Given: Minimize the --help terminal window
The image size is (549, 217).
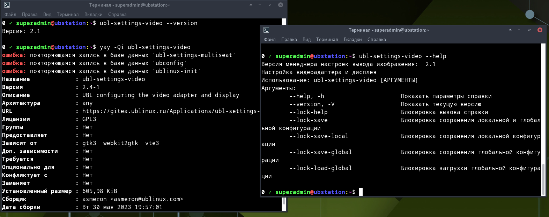Looking at the screenshot, I should click(519, 30).
